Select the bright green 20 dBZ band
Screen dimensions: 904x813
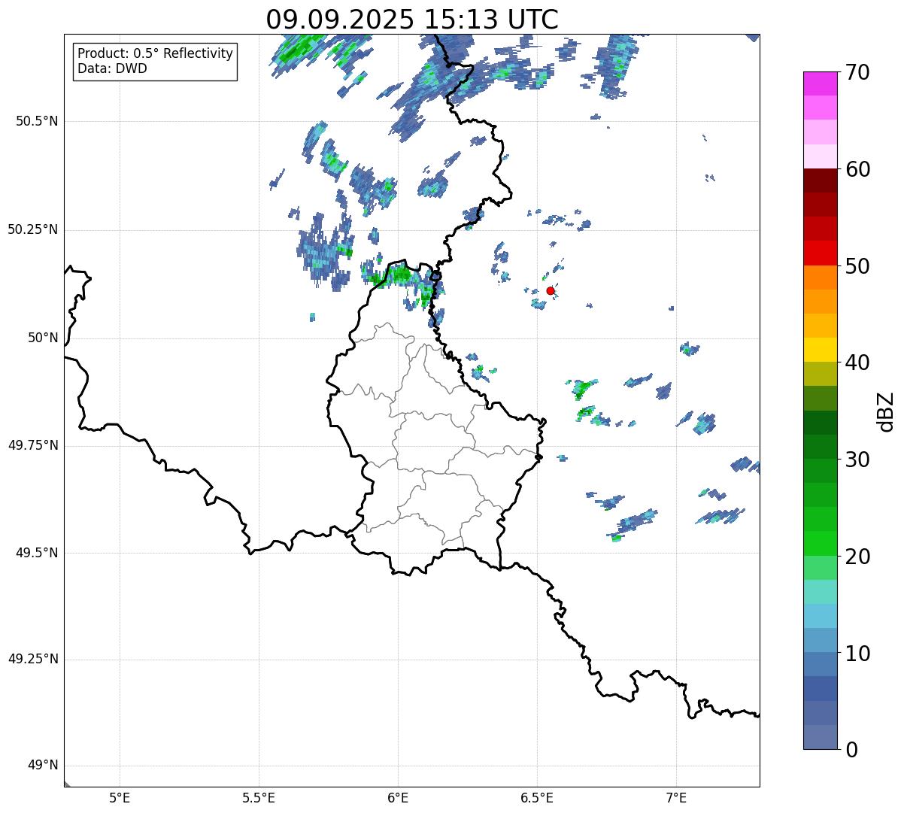pos(820,544)
